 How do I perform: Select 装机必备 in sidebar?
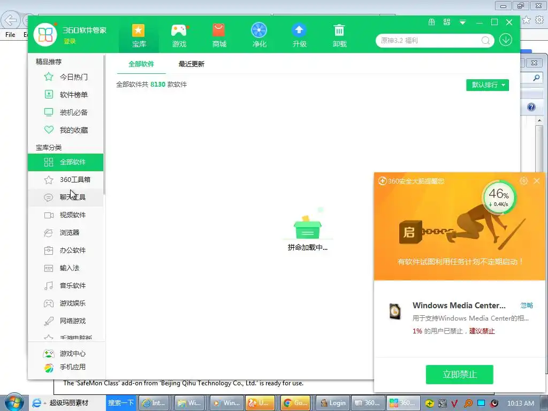point(66,112)
